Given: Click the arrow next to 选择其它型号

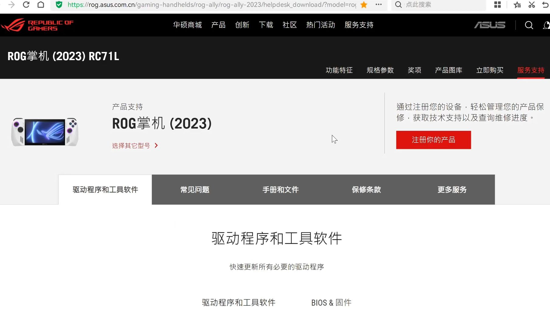Looking at the screenshot, I should [156, 146].
